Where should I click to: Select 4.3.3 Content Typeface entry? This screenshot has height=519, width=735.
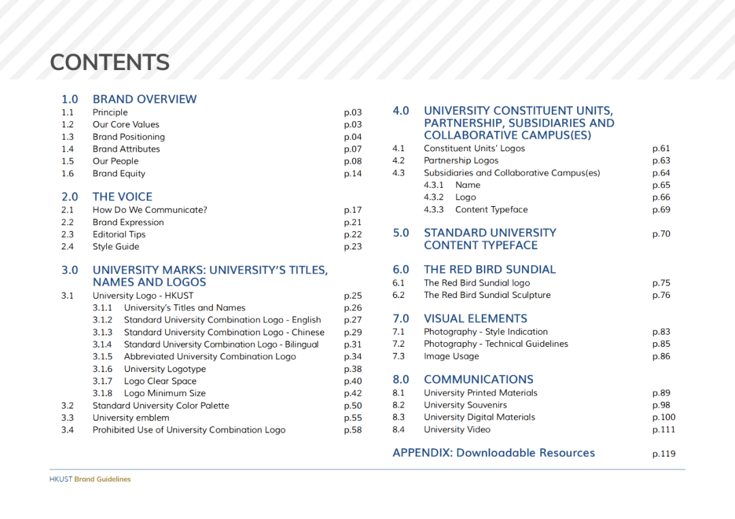point(491,210)
